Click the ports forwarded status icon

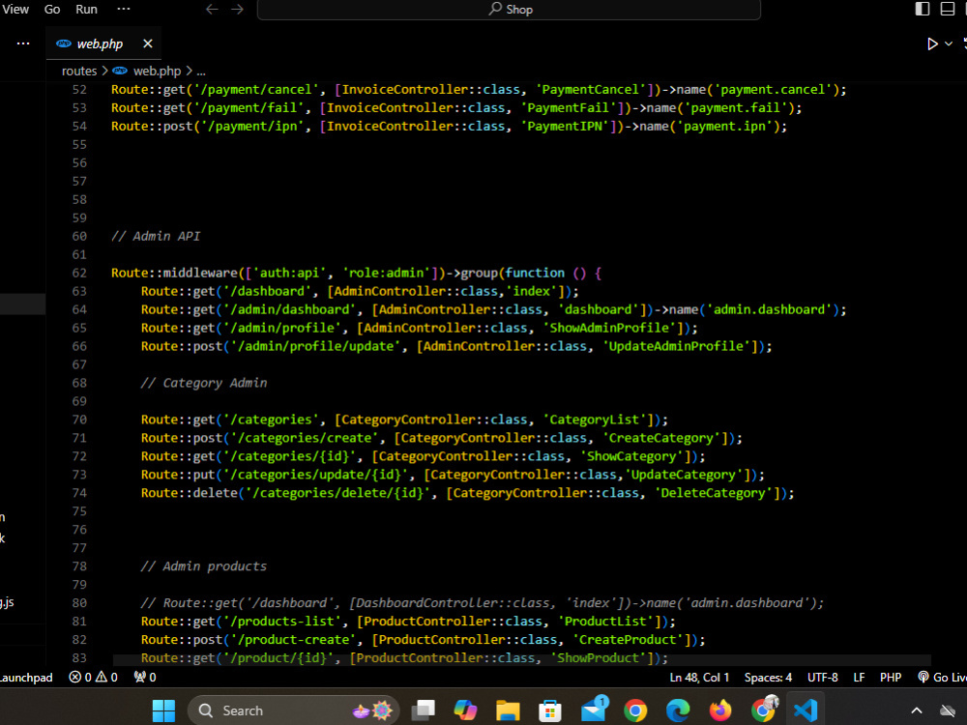[x=145, y=678]
